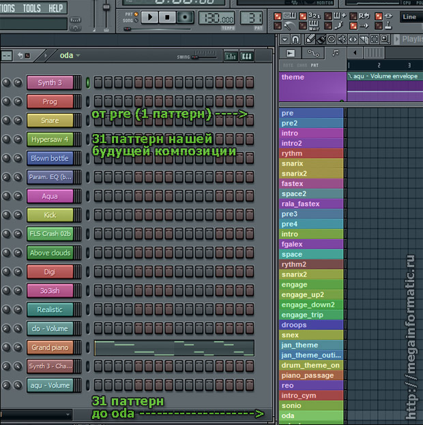Screen dimensions: 423x425
Task: Toggle playlist auto-scroll arrow icon
Action: (x=364, y=27)
